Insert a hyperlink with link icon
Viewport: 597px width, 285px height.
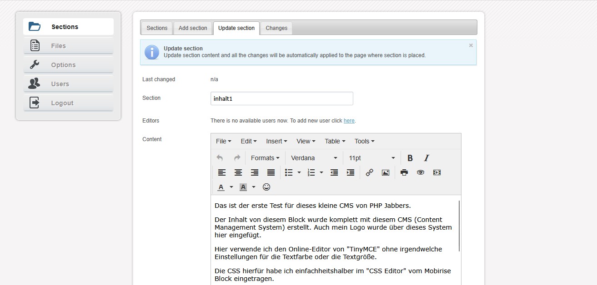[x=369, y=172]
